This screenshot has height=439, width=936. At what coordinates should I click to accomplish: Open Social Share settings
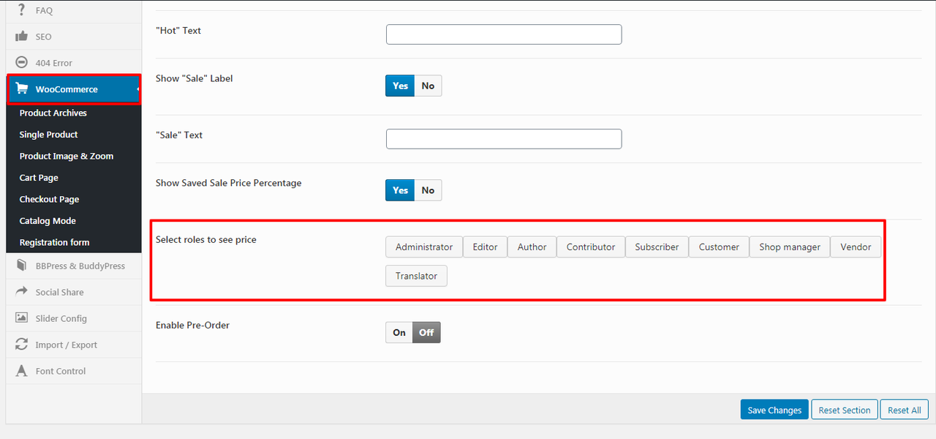click(73, 292)
